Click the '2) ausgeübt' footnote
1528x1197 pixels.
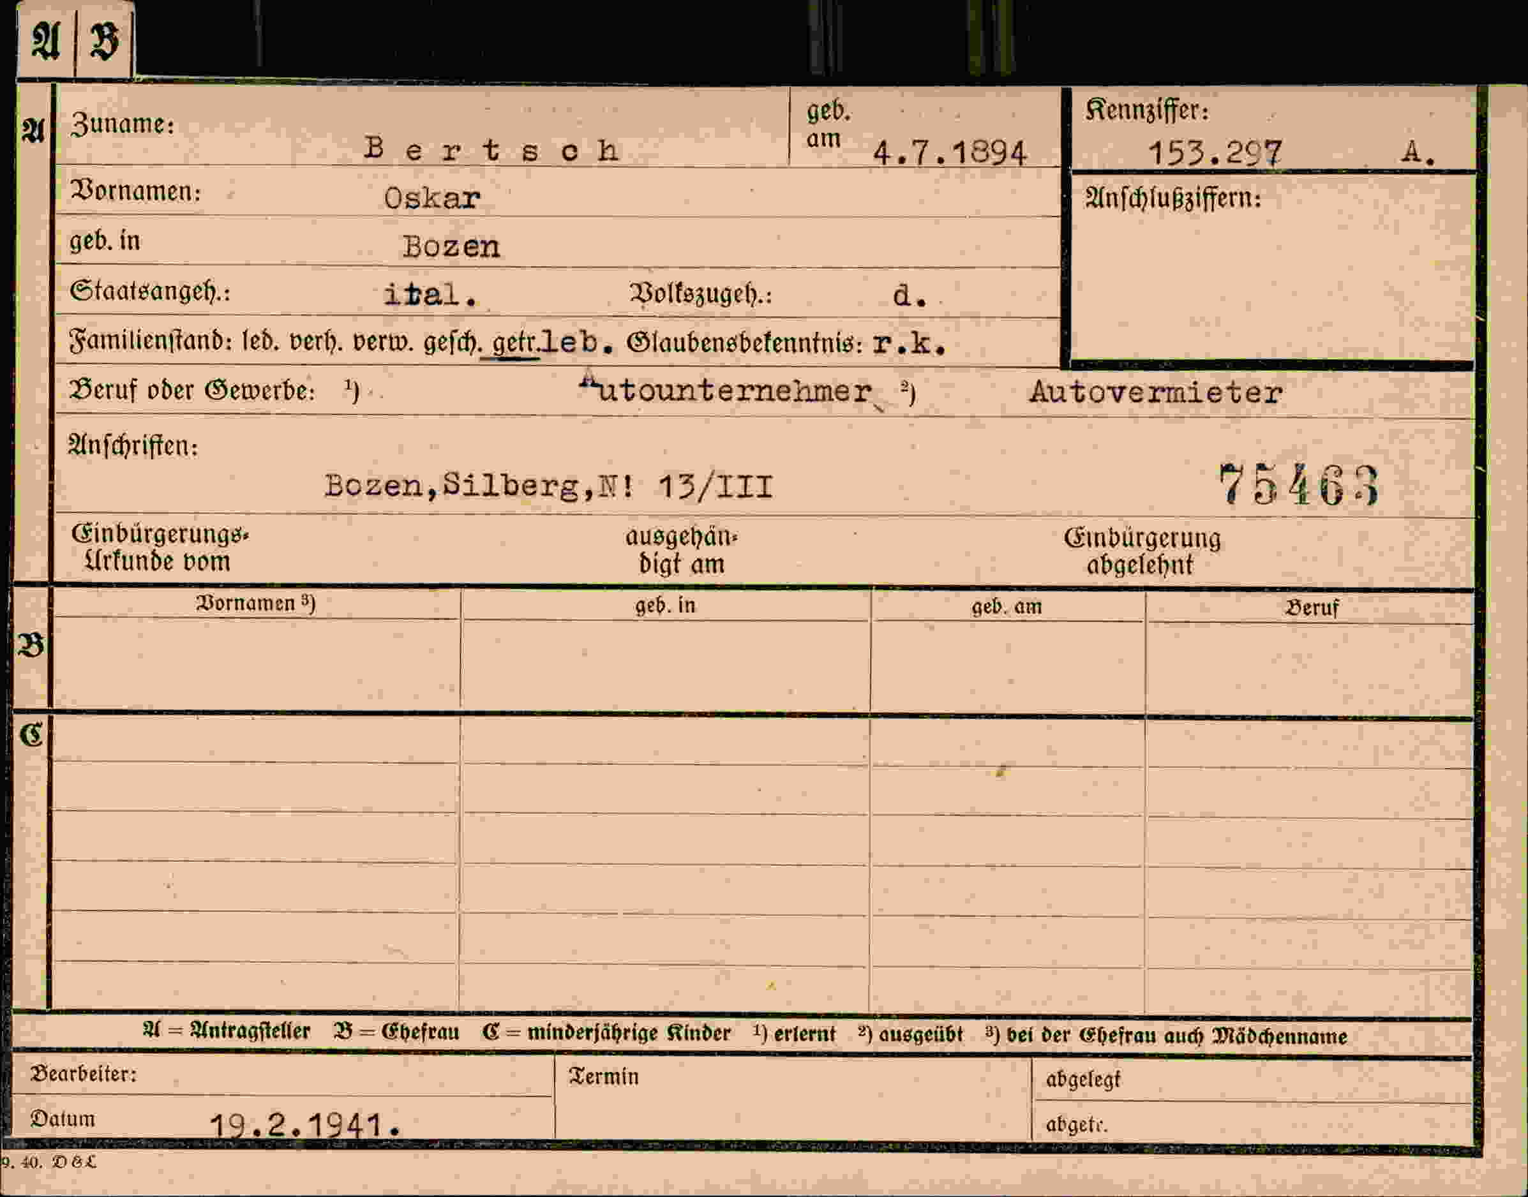(911, 1034)
